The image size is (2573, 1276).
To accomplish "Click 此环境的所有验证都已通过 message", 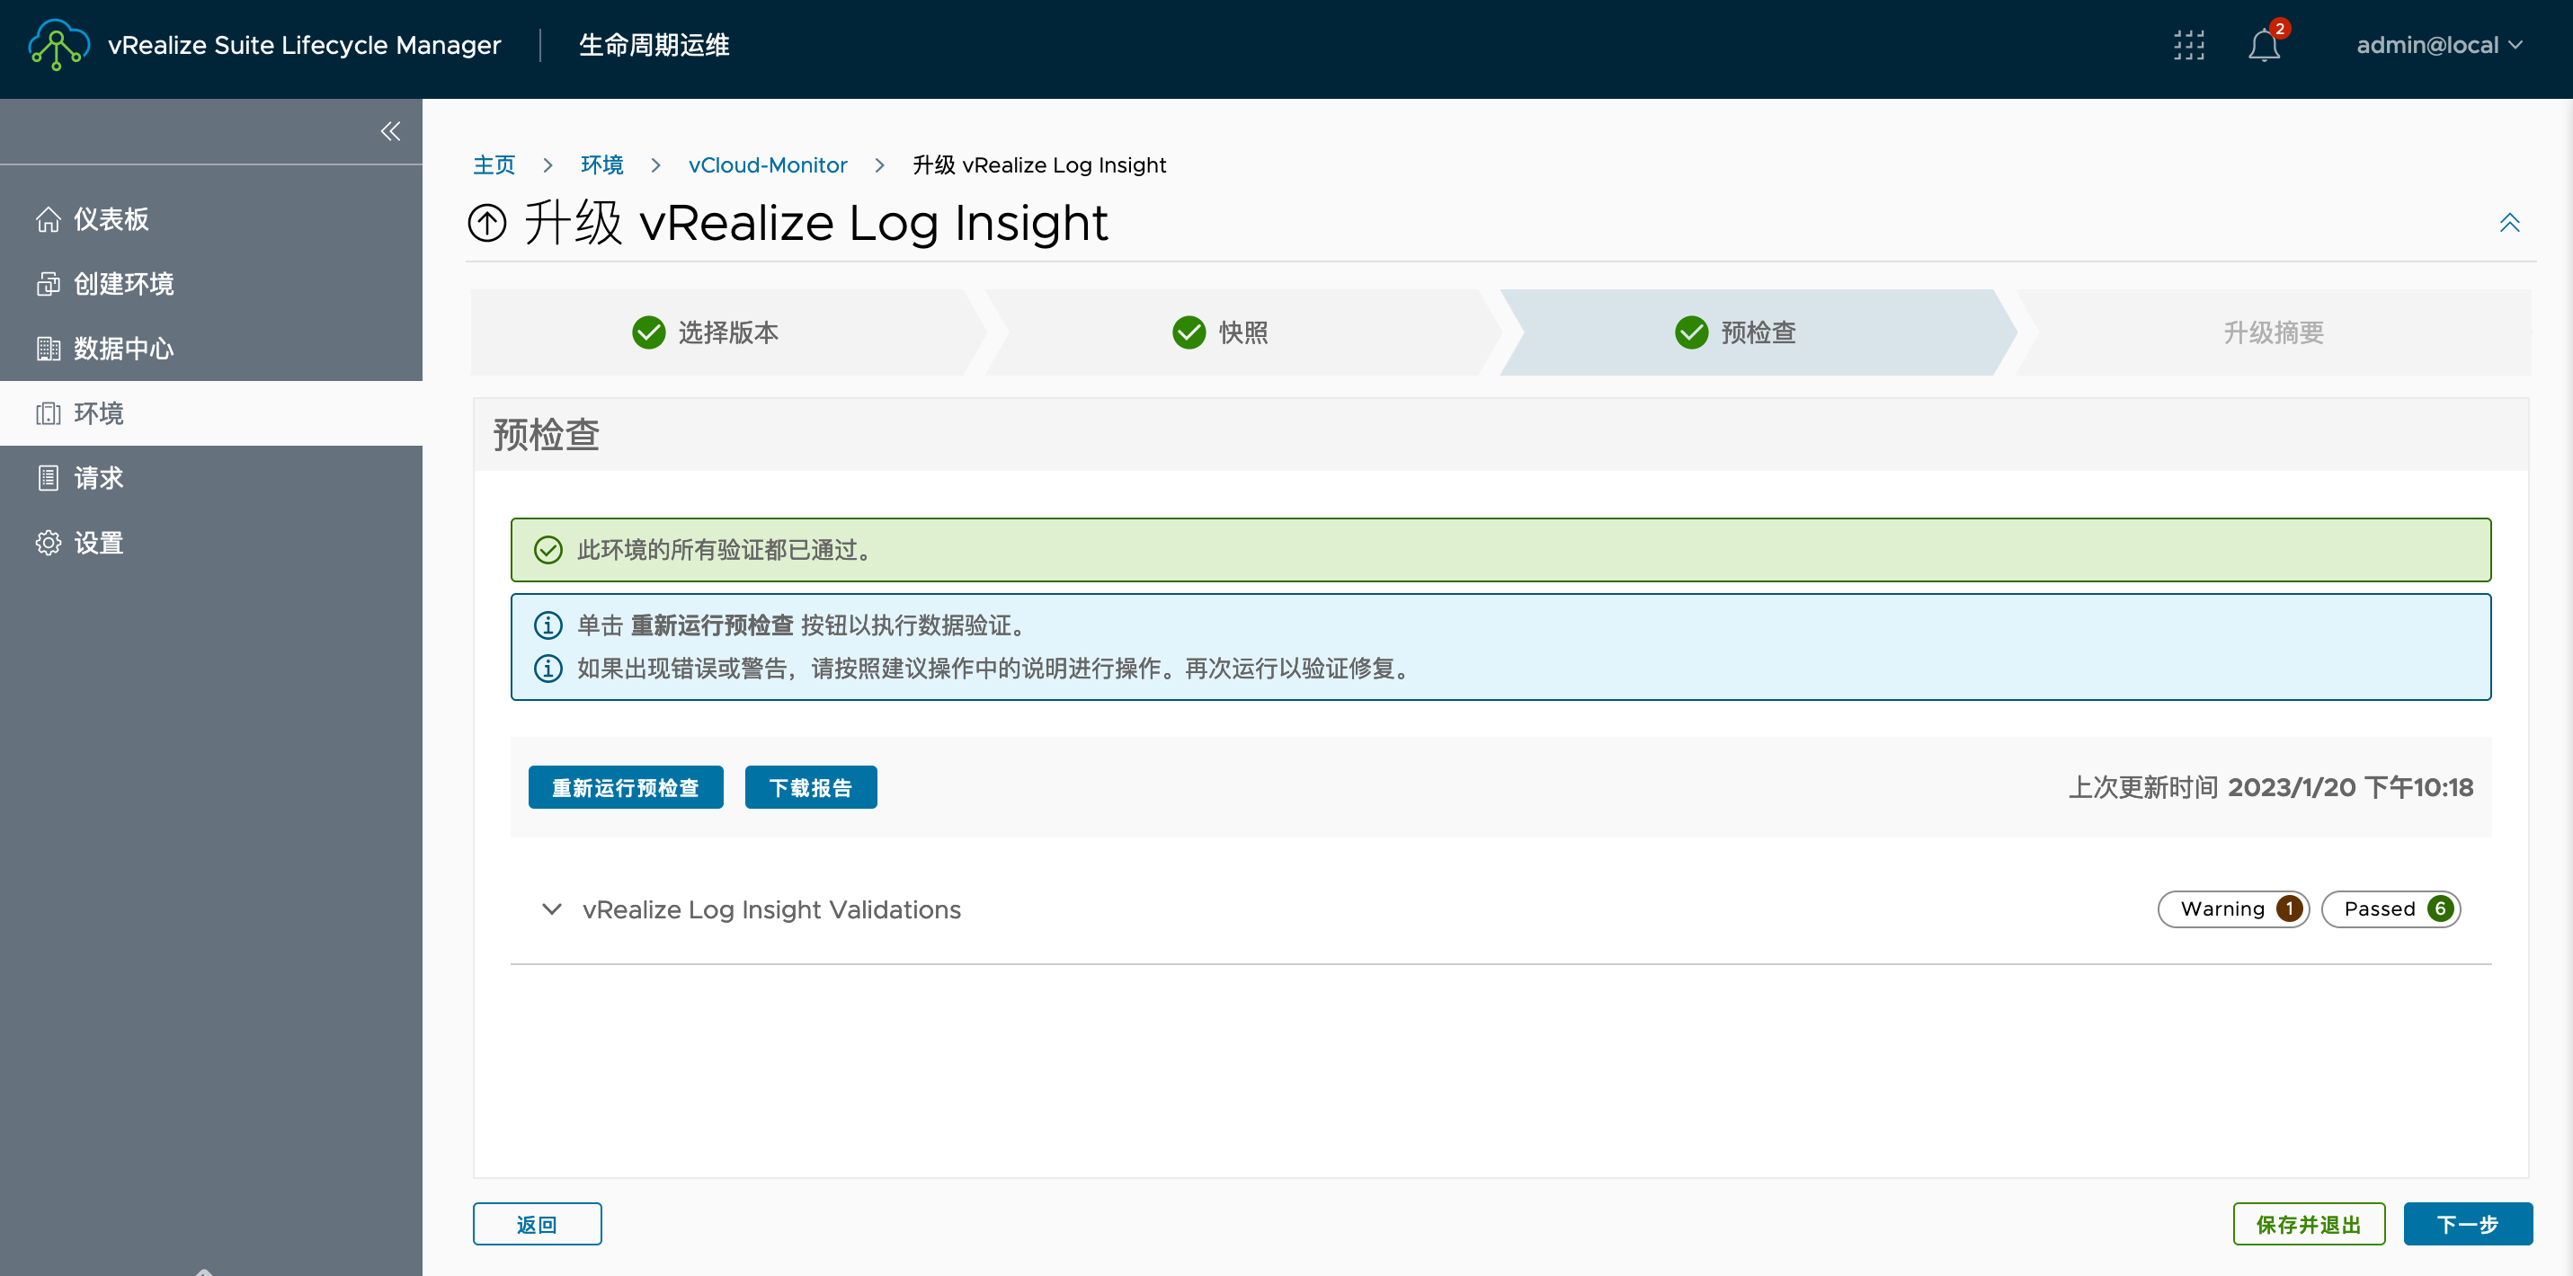I will pyautogui.click(x=726, y=550).
